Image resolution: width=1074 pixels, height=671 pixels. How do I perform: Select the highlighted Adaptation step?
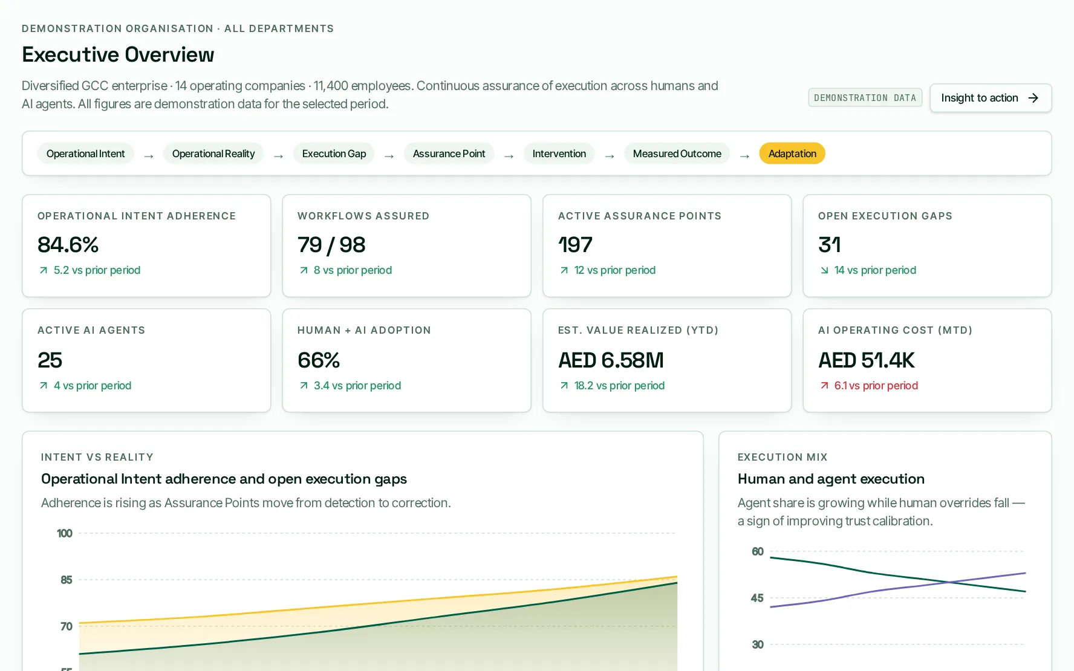(x=792, y=154)
